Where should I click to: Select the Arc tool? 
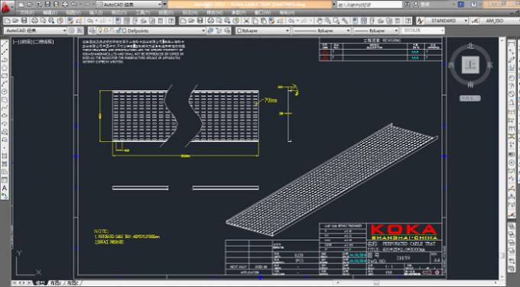click(x=5, y=84)
